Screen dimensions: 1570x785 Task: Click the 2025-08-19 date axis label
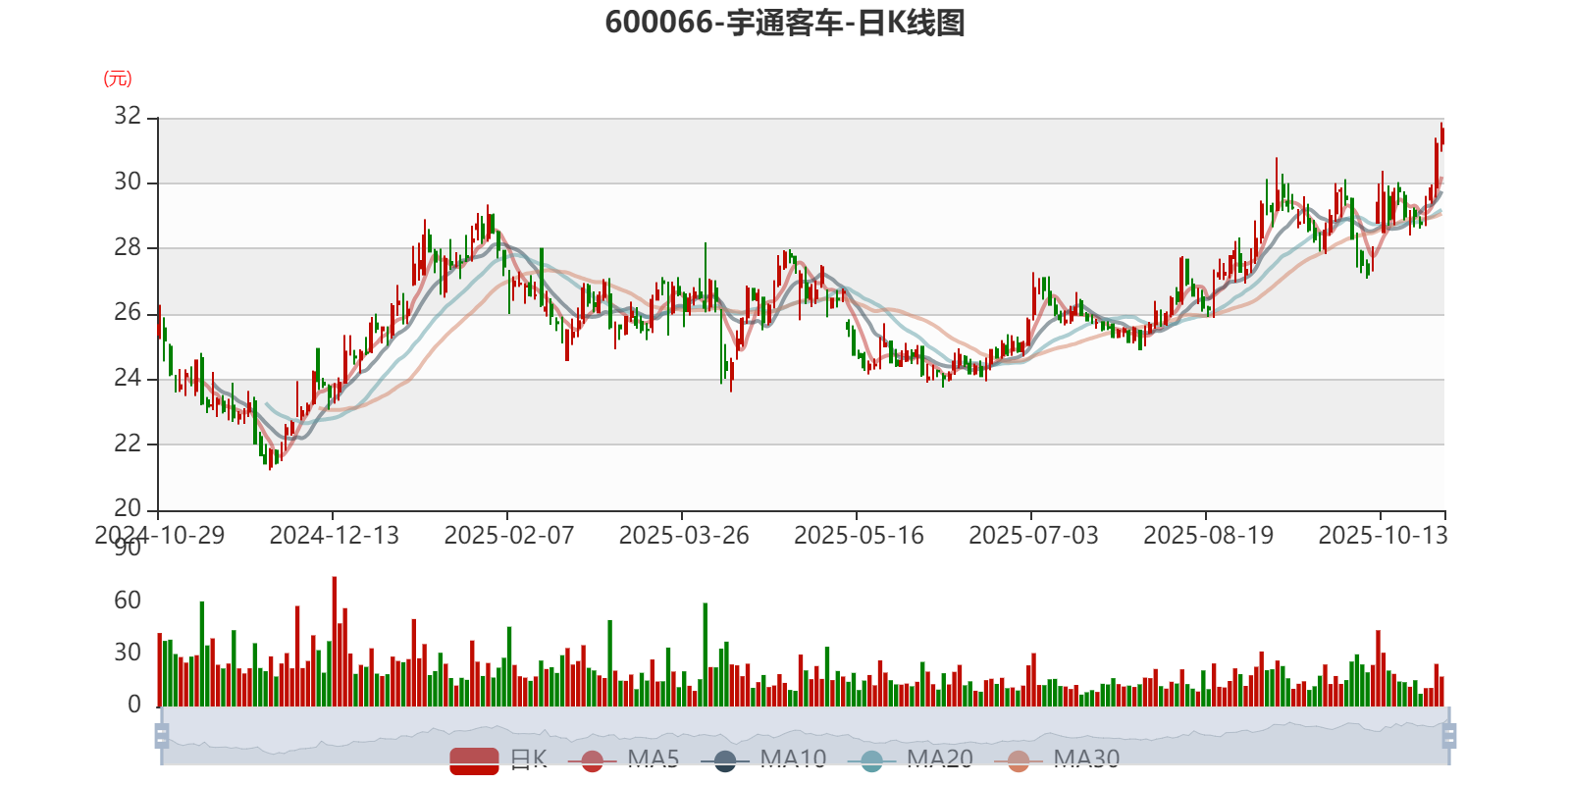(x=1208, y=536)
